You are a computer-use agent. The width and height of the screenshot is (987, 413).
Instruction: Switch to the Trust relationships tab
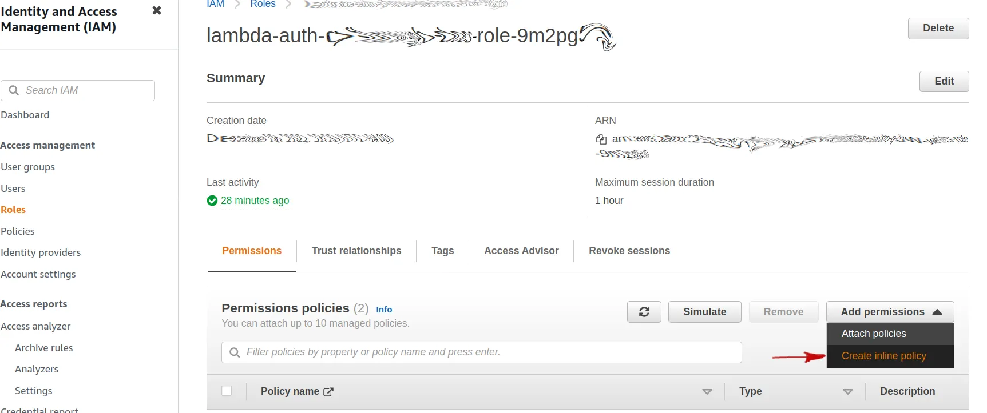356,251
